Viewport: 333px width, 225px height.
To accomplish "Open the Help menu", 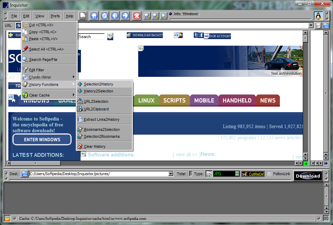I will 69,16.
